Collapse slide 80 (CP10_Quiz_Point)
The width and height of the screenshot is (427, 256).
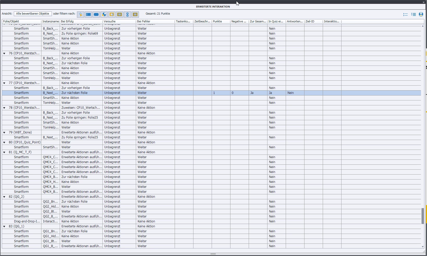(x=4, y=142)
